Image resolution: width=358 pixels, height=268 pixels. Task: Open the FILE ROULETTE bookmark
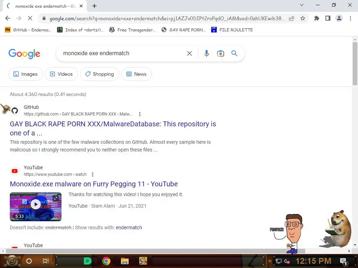click(x=232, y=30)
